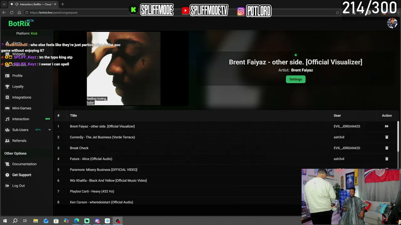The width and height of the screenshot is (401, 225).
Task: Click the User column header
Action: [x=337, y=116]
